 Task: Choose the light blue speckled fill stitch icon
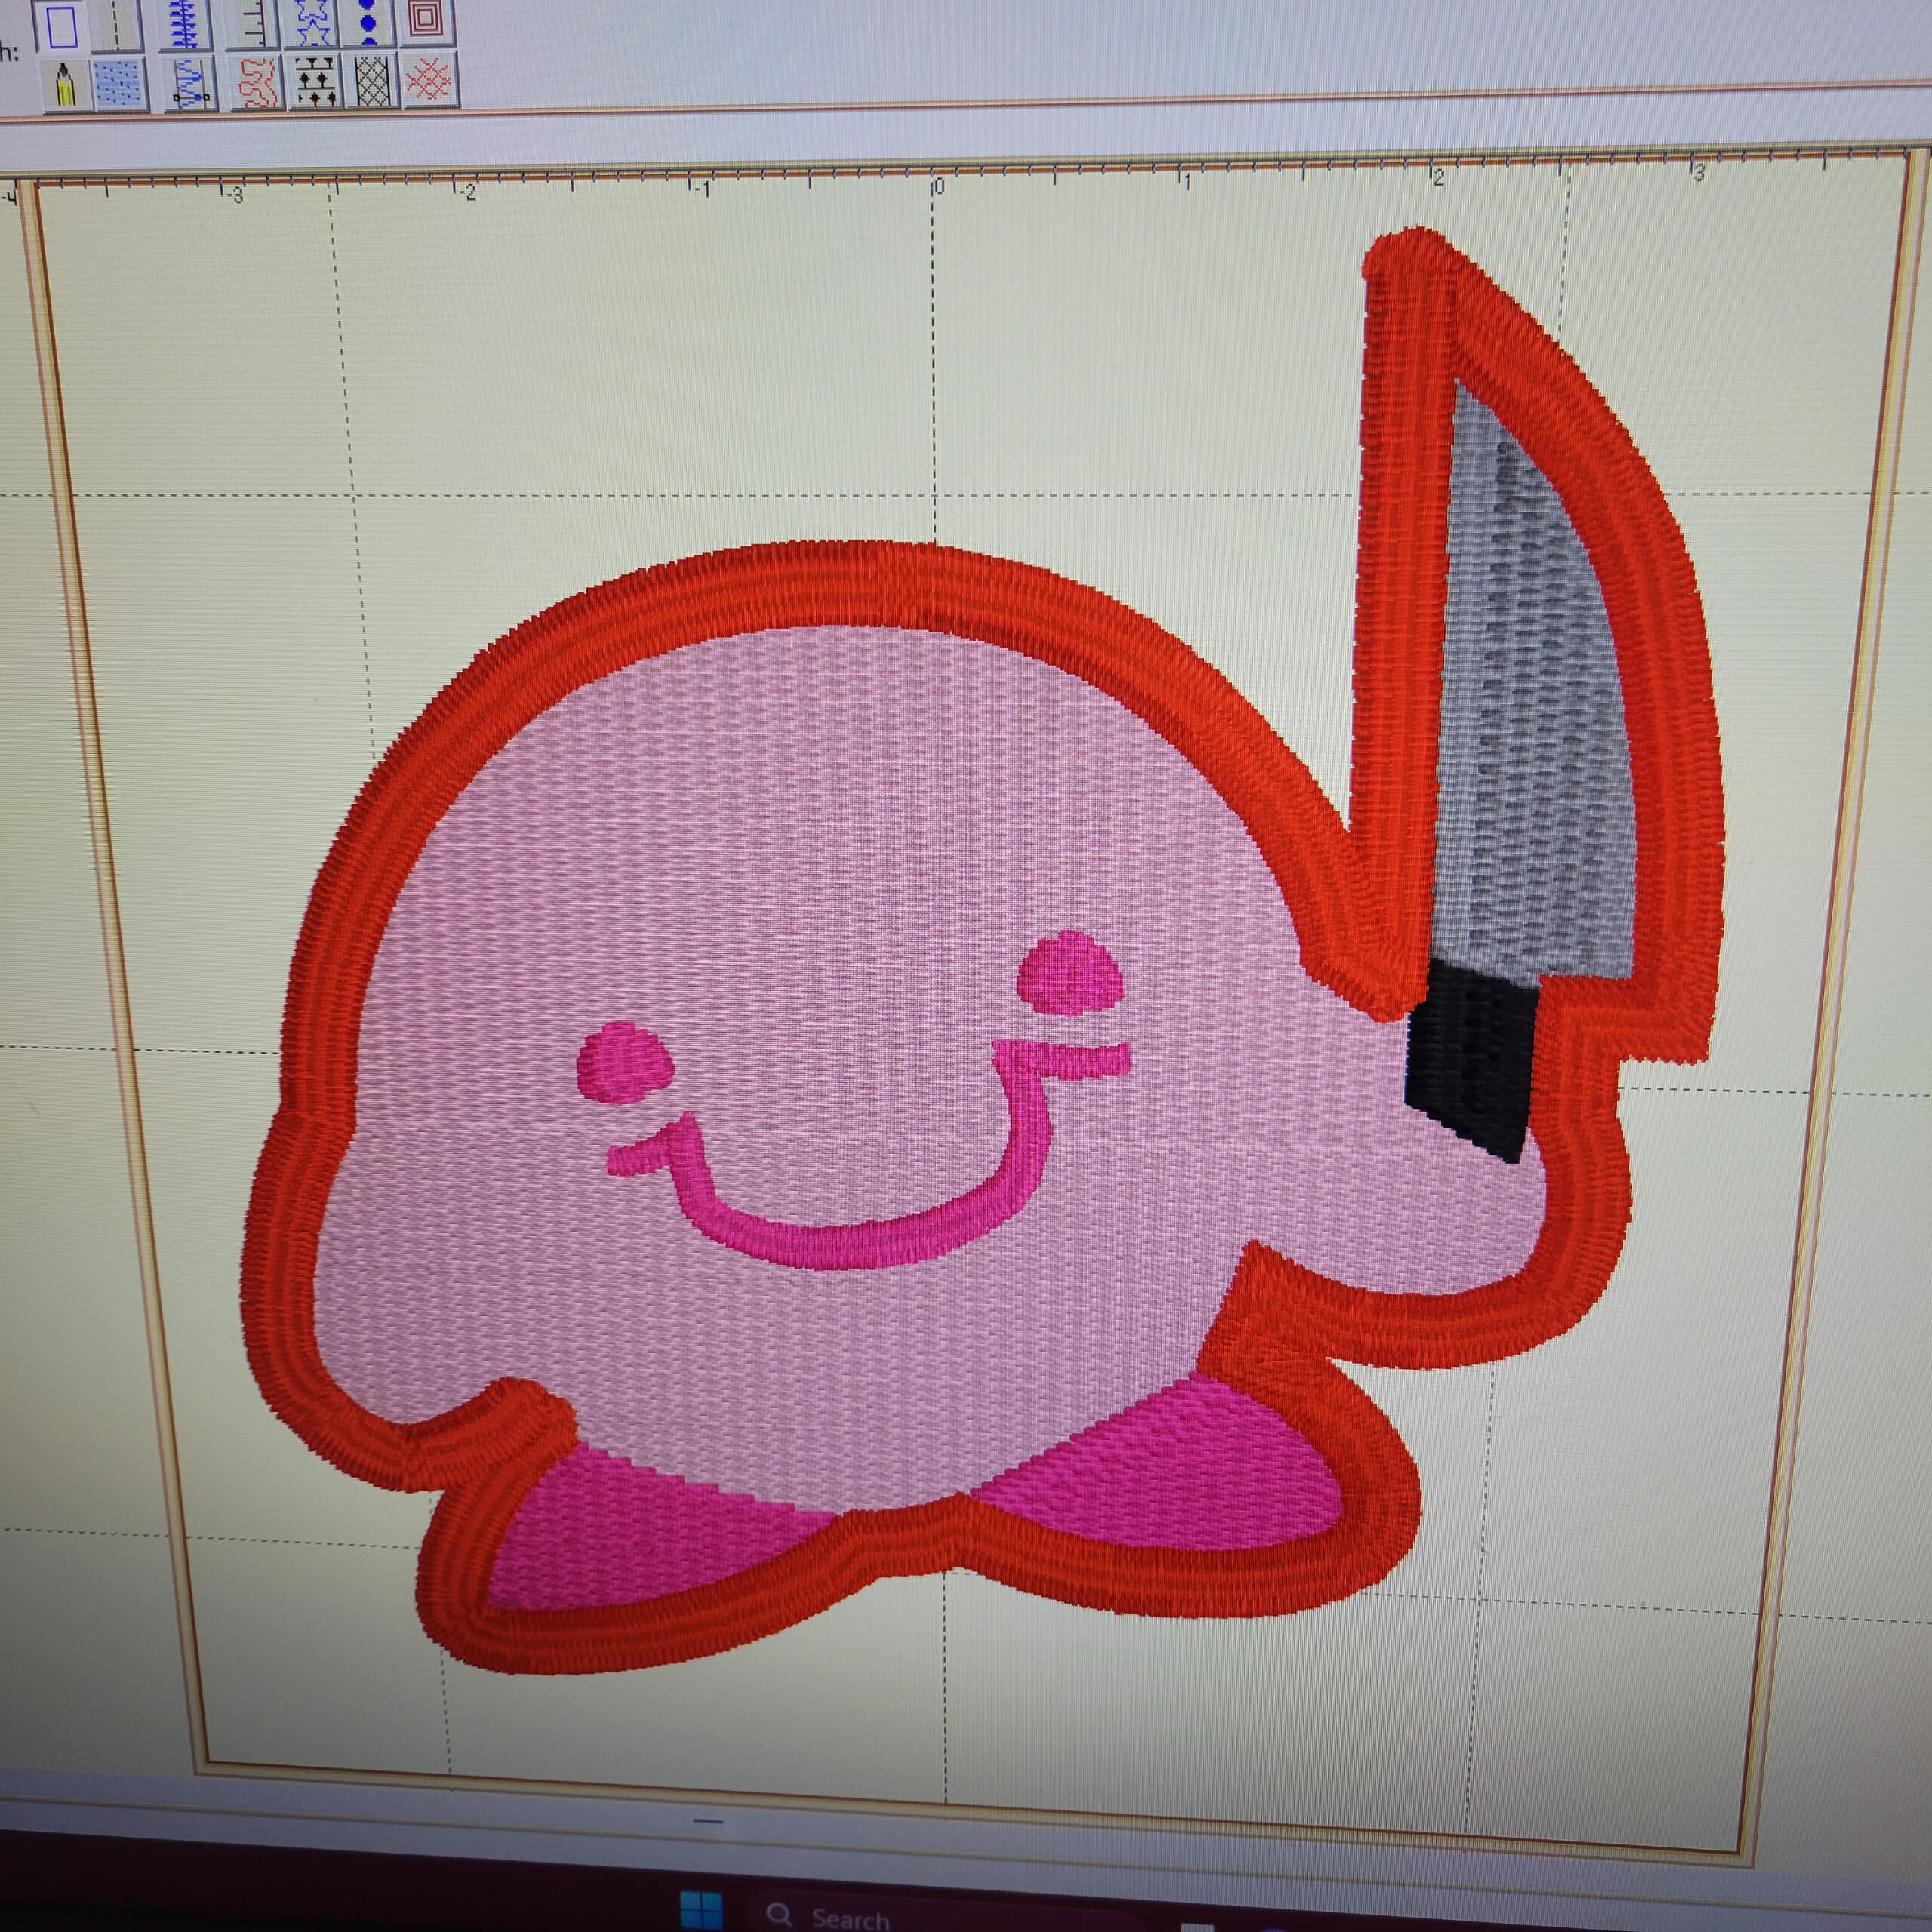120,84
